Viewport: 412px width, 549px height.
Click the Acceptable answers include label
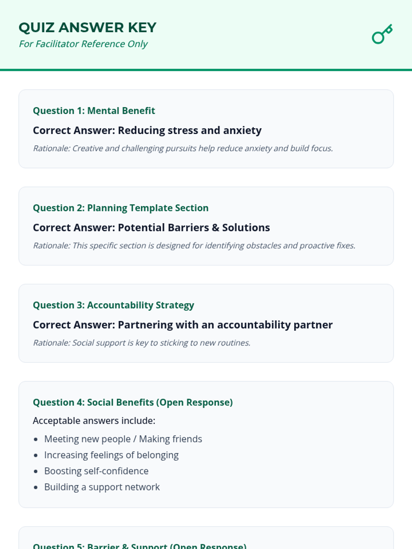pyautogui.click(x=94, y=421)
